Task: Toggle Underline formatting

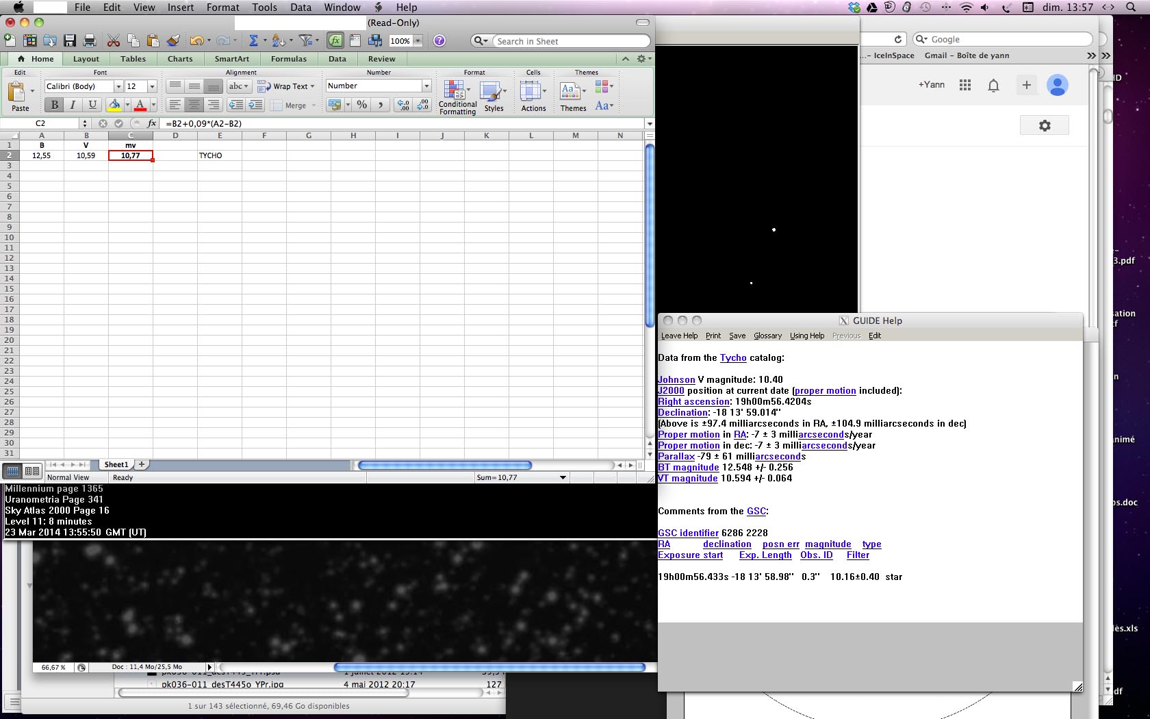Action: coord(92,105)
